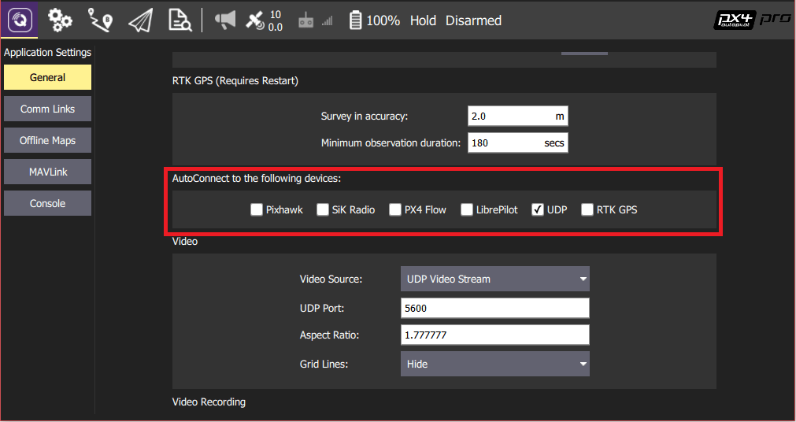The width and height of the screenshot is (796, 422).
Task: Expand the Grid Lines dropdown
Action: 494,364
